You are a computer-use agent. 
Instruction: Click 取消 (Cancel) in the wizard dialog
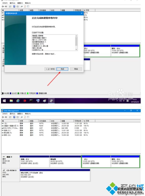tap(76, 69)
